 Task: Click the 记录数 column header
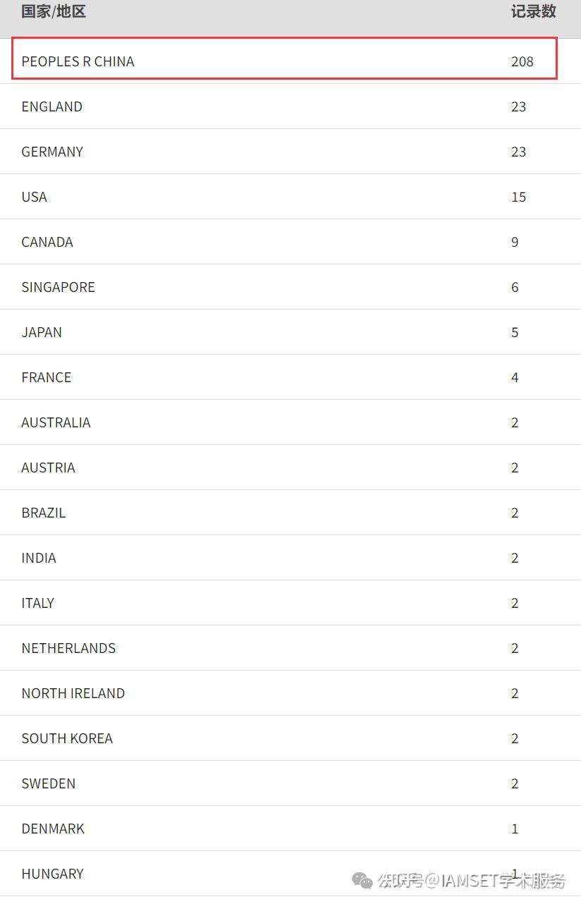(x=533, y=11)
